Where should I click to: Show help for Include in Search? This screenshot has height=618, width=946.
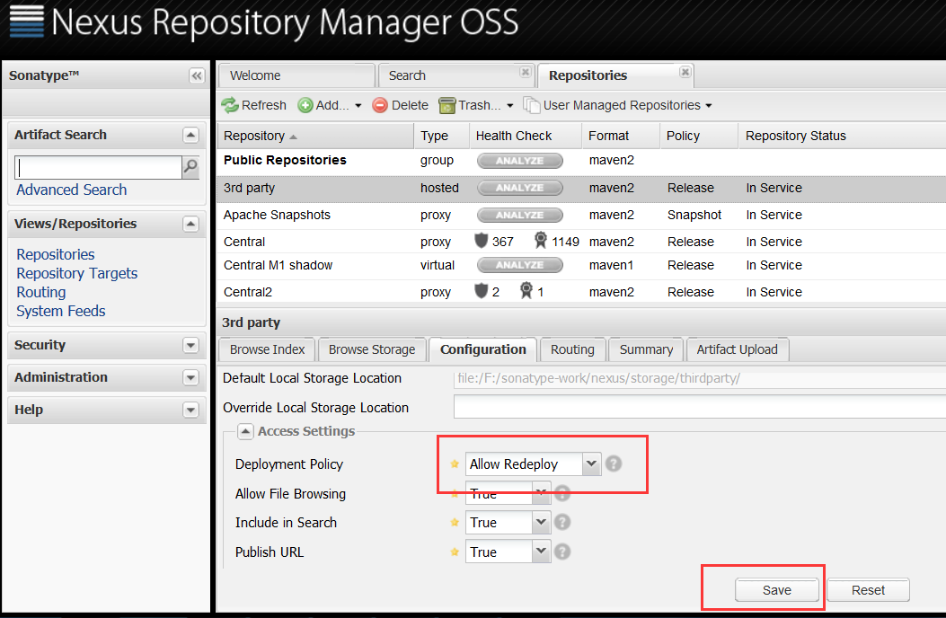point(562,522)
